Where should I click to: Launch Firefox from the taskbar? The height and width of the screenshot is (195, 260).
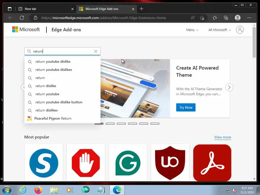pos(38,190)
